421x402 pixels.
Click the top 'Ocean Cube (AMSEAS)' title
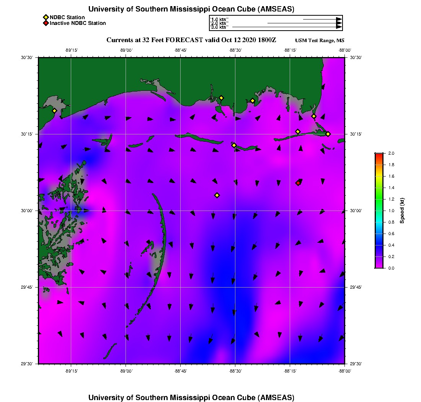(x=191, y=9)
